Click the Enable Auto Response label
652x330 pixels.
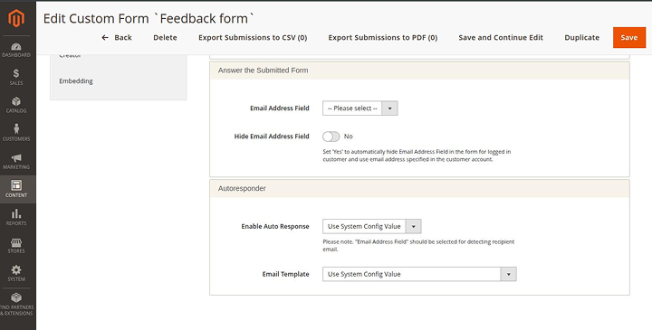point(275,226)
